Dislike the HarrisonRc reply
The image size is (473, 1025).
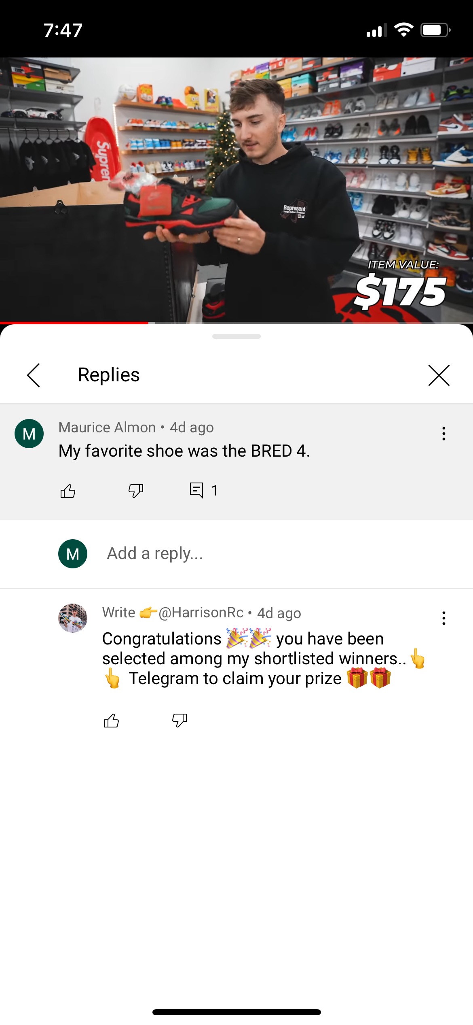click(179, 721)
